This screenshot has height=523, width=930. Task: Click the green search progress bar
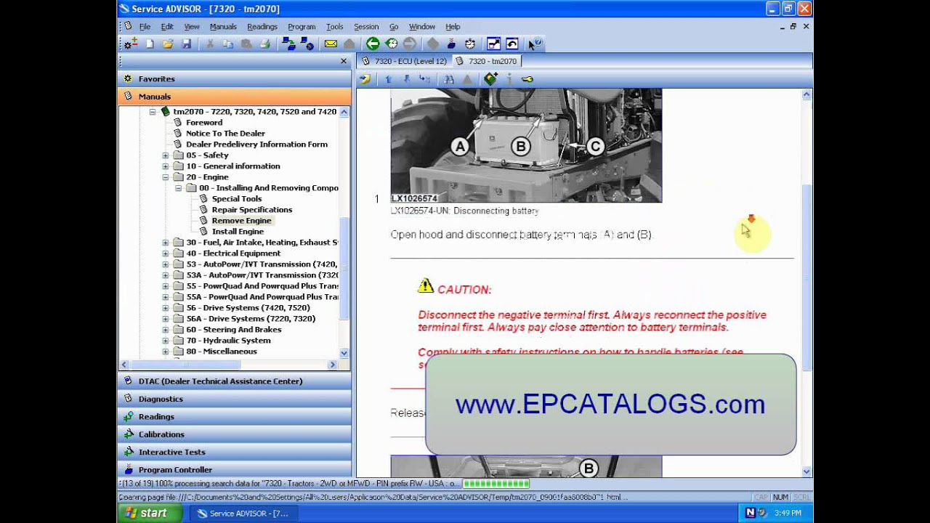click(x=496, y=484)
